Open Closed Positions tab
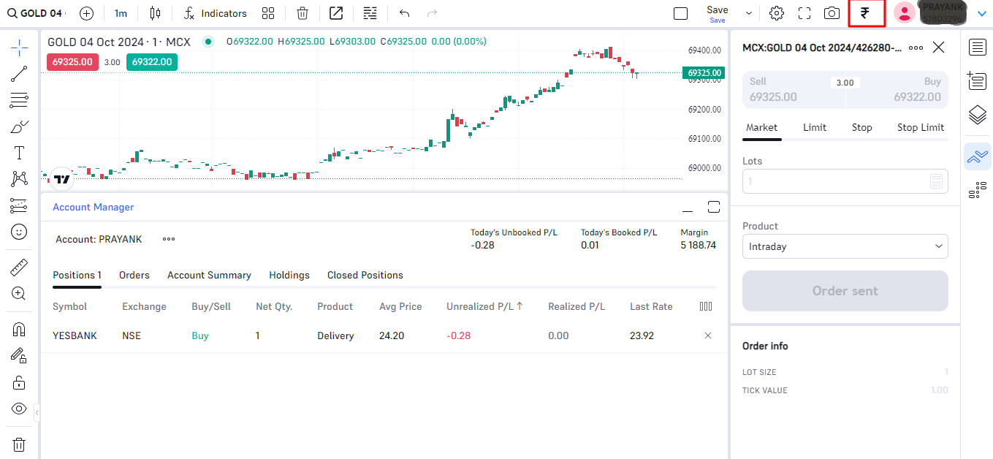 [x=365, y=276]
